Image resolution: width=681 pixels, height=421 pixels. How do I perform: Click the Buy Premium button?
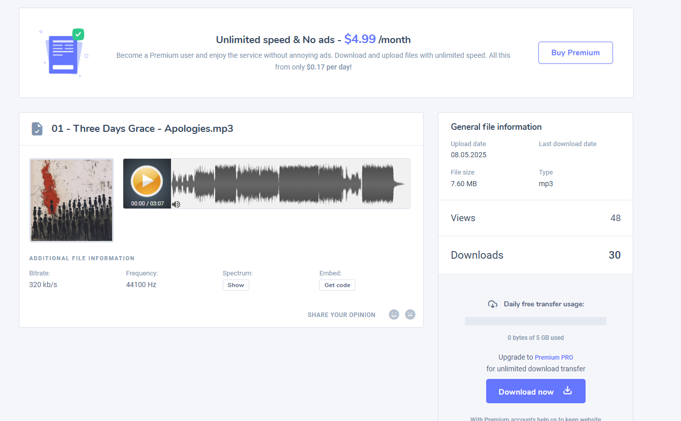click(x=575, y=53)
